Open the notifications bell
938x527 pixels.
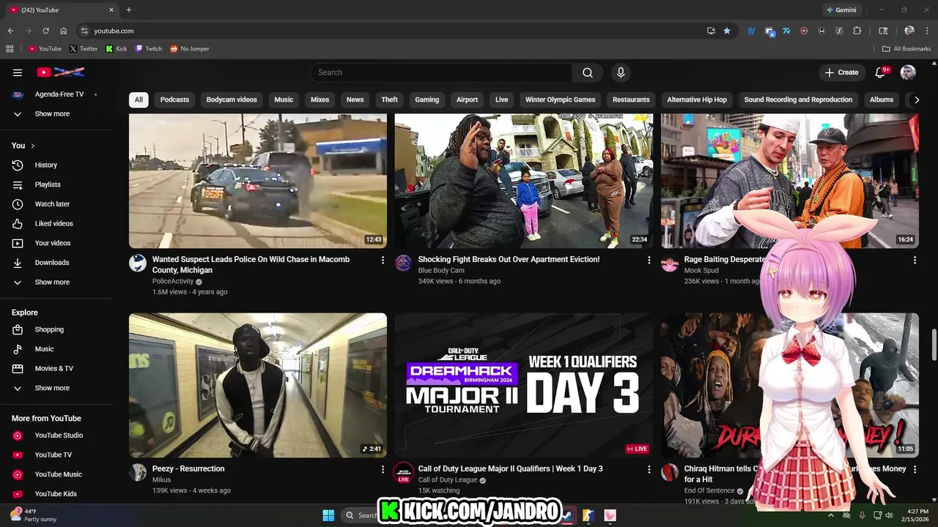(882, 72)
